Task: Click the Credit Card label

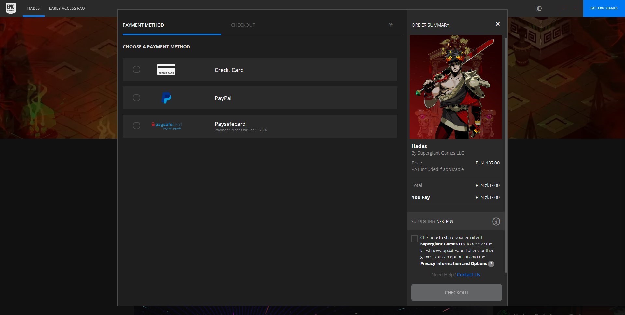Action: [x=229, y=70]
